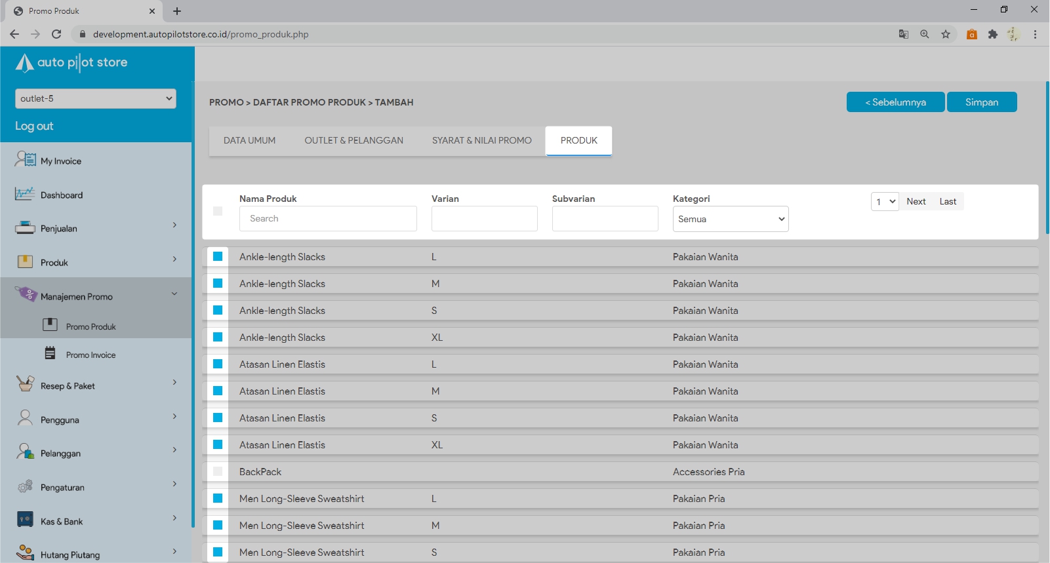The width and height of the screenshot is (1050, 563).
Task: Uncheck the Ankle-length Slacks size L checkbox
Action: point(218,256)
